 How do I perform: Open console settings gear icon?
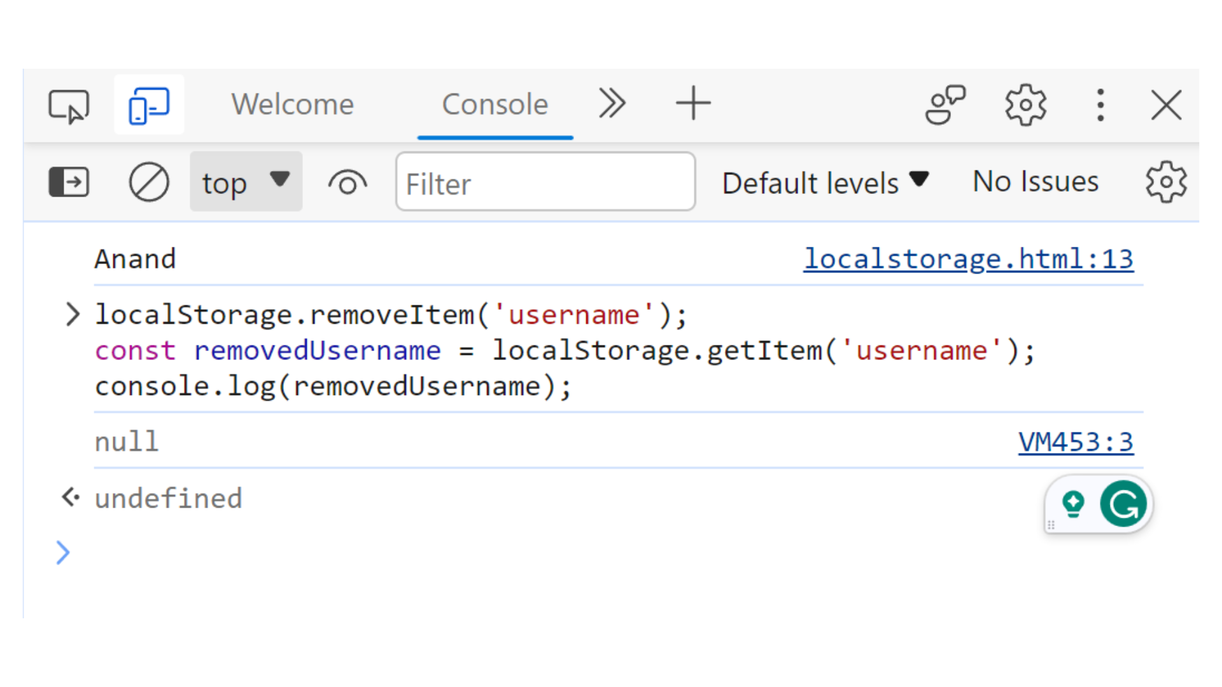point(1166,182)
